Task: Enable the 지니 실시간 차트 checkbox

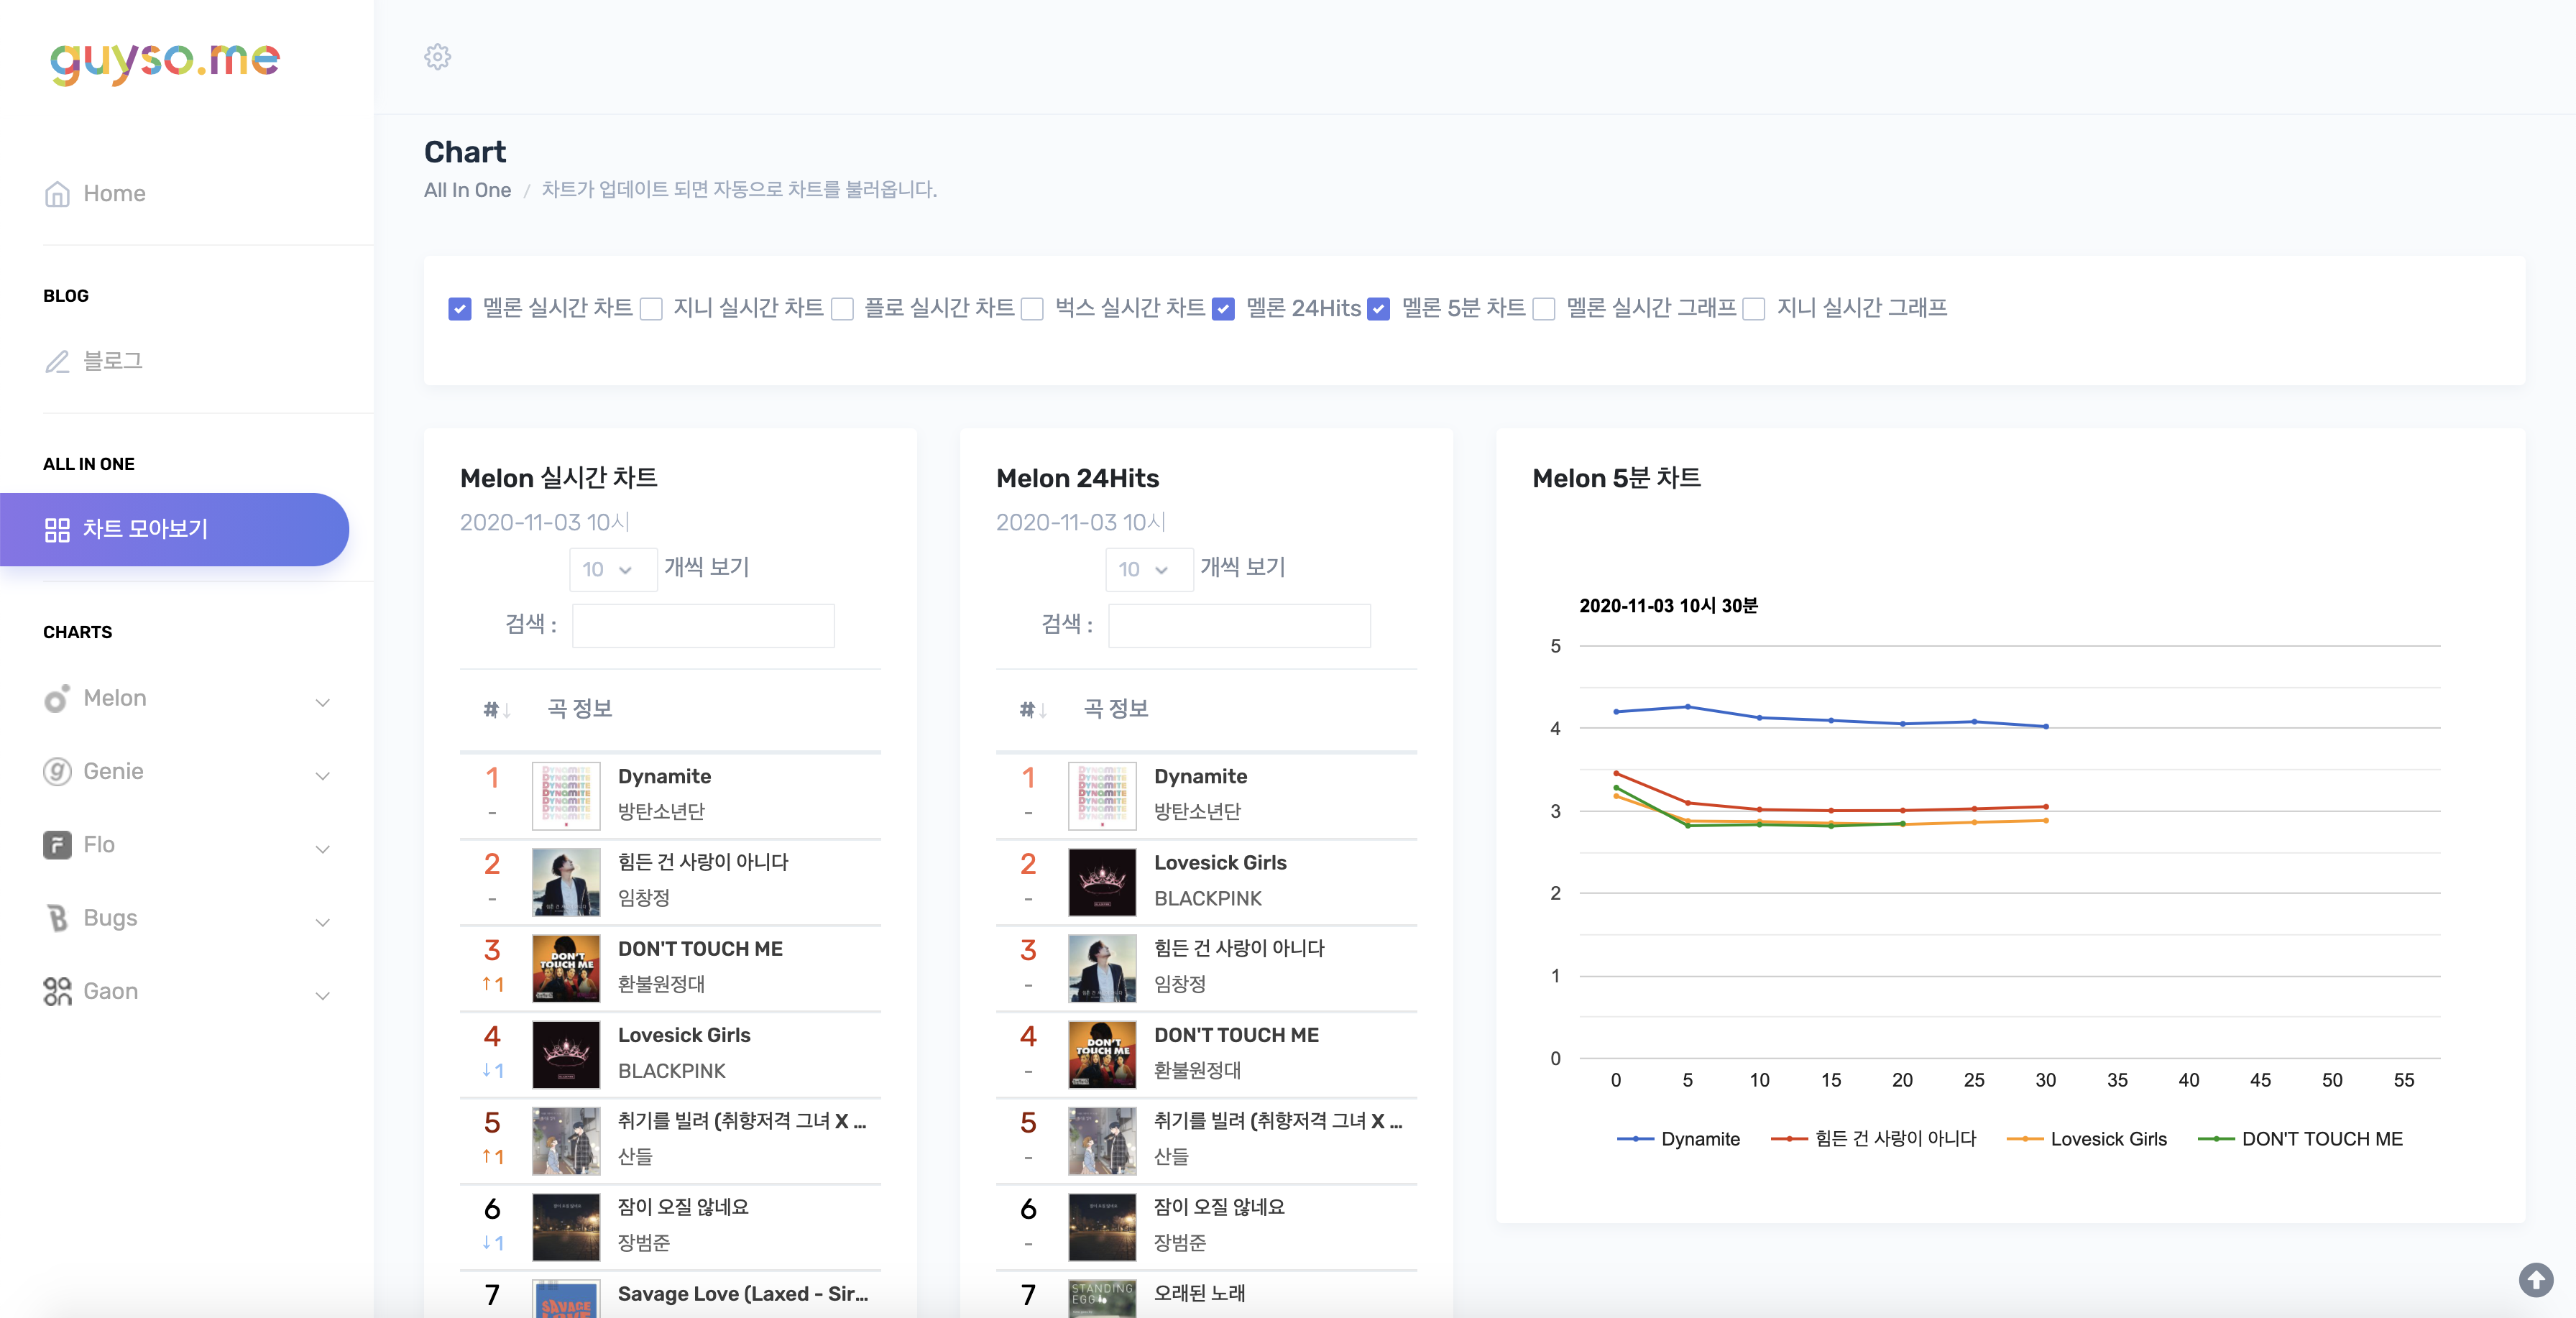Action: click(651, 309)
